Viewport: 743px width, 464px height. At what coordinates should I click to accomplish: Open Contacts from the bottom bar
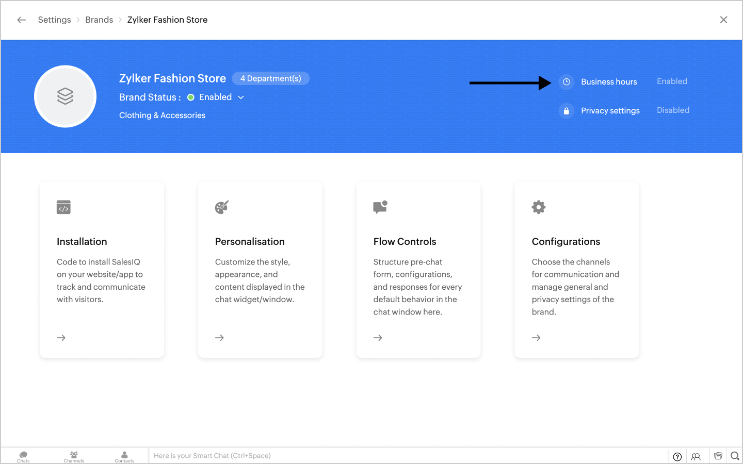pyautogui.click(x=124, y=456)
